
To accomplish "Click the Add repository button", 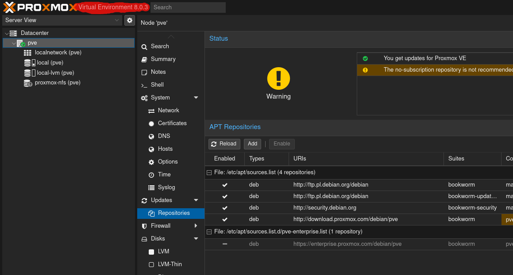I will coord(252,144).
